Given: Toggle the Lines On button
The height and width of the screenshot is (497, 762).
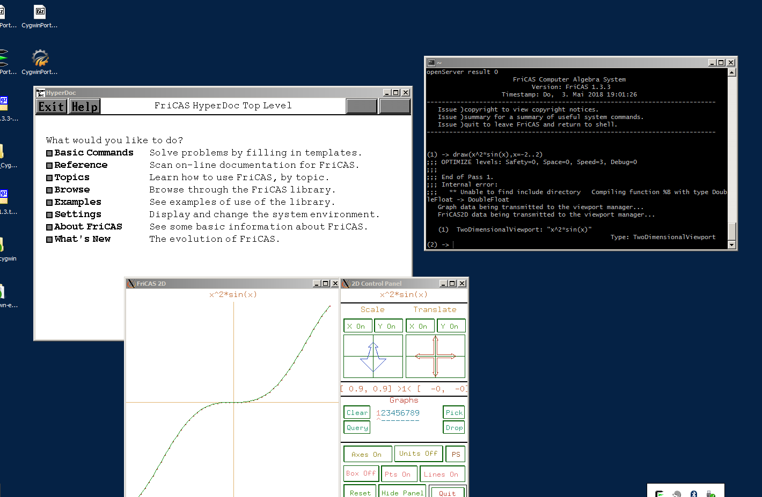Looking at the screenshot, I should click(x=442, y=474).
